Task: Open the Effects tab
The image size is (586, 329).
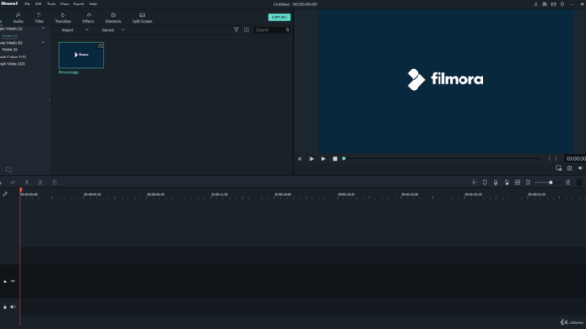Action: [x=89, y=17]
